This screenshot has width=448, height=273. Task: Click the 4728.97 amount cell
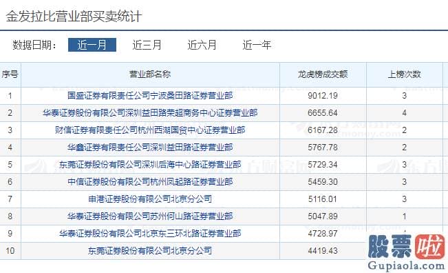coord(323,234)
